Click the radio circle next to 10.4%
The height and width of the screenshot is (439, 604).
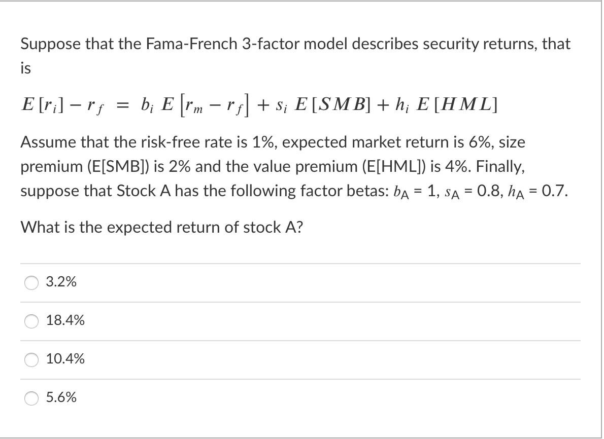(31, 359)
